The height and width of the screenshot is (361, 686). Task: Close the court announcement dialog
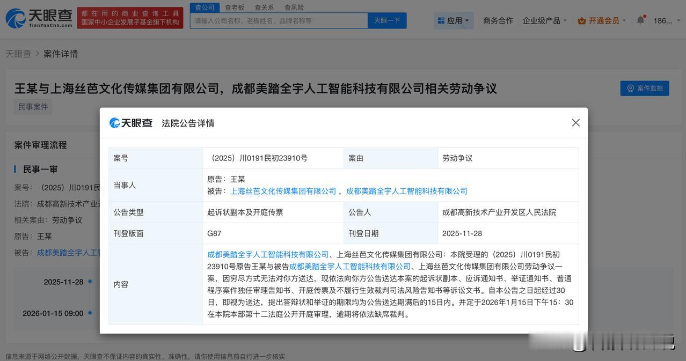pos(576,123)
